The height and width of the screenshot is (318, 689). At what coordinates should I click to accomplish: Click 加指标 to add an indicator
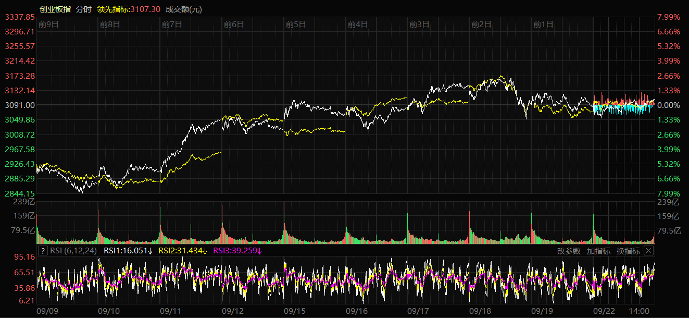coord(598,251)
